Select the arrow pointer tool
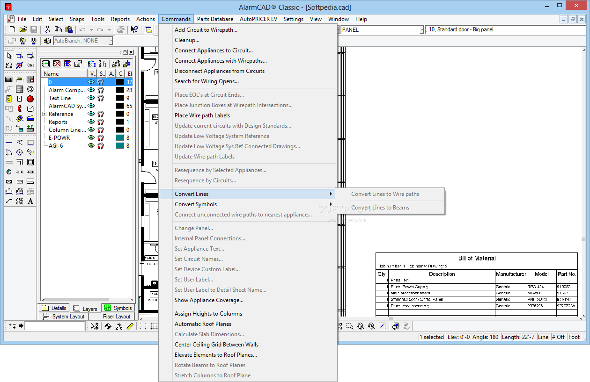Image resolution: width=590 pixels, height=382 pixels. [x=8, y=56]
